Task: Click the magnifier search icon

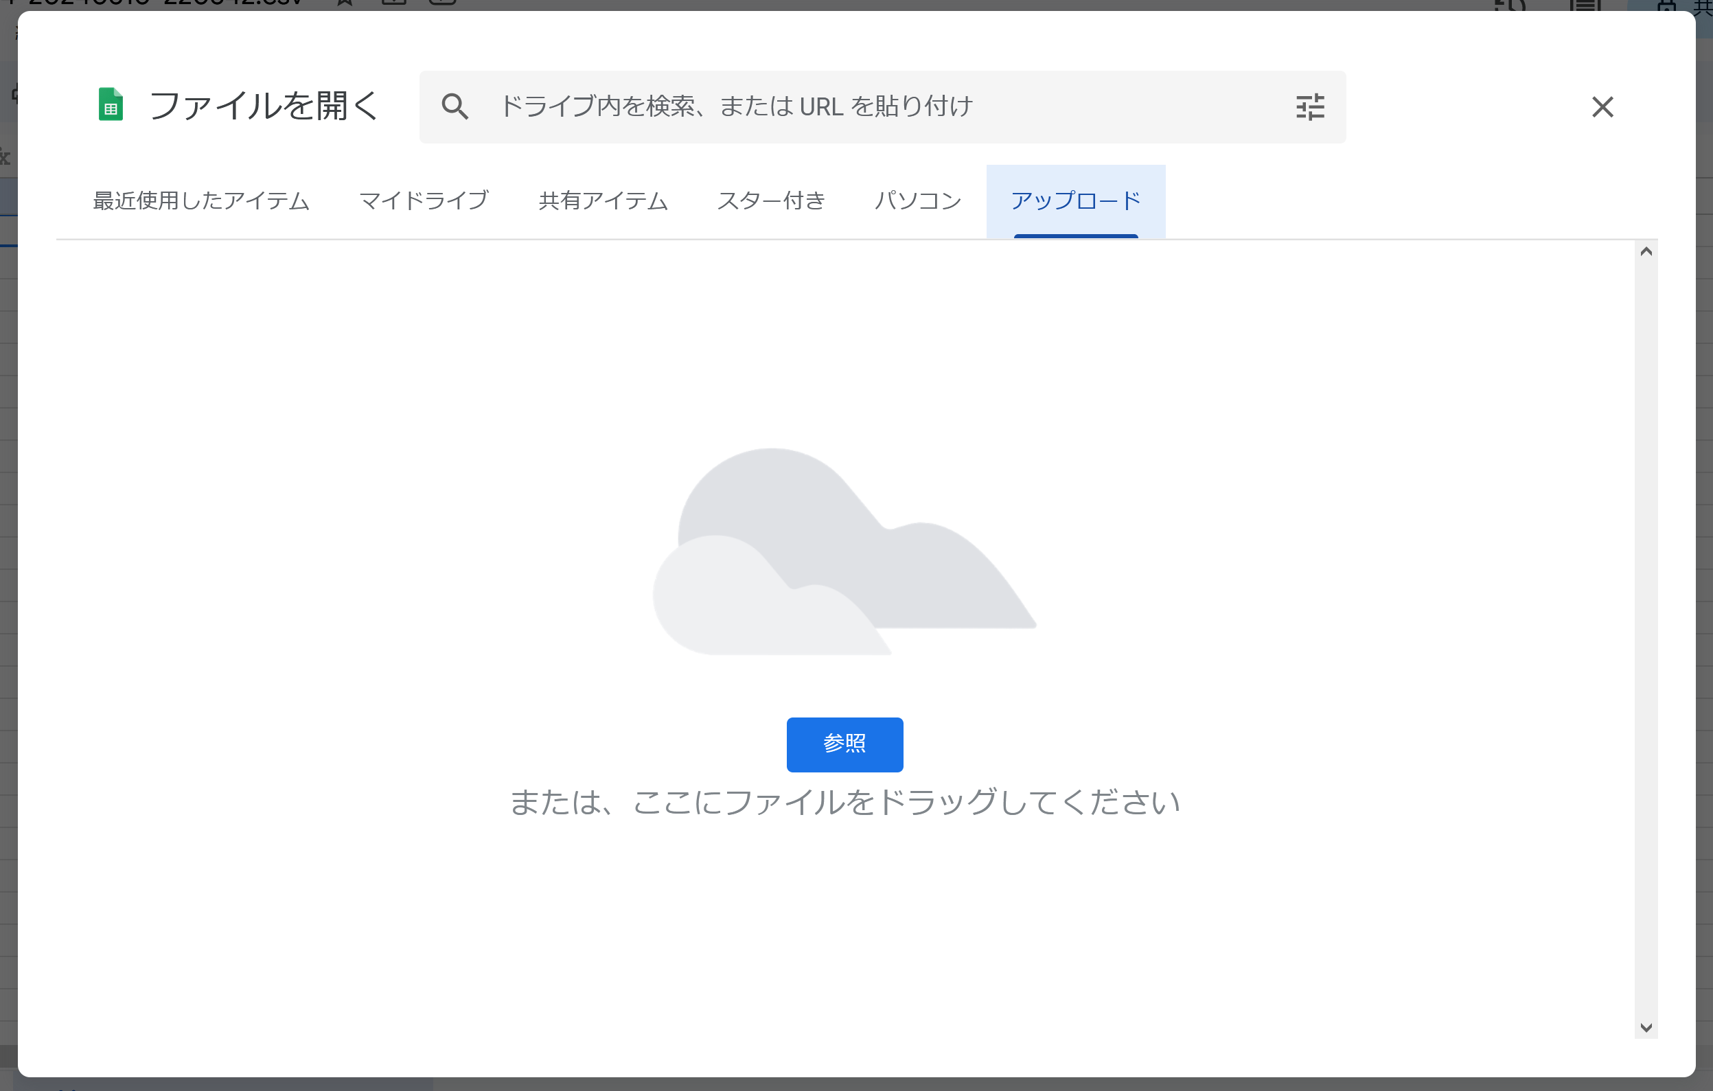Action: click(455, 106)
